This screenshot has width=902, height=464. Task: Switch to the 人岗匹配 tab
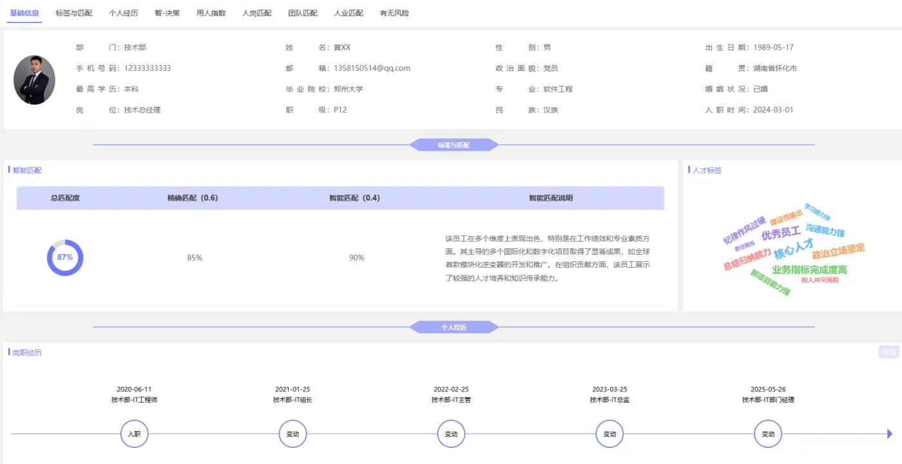click(x=257, y=13)
